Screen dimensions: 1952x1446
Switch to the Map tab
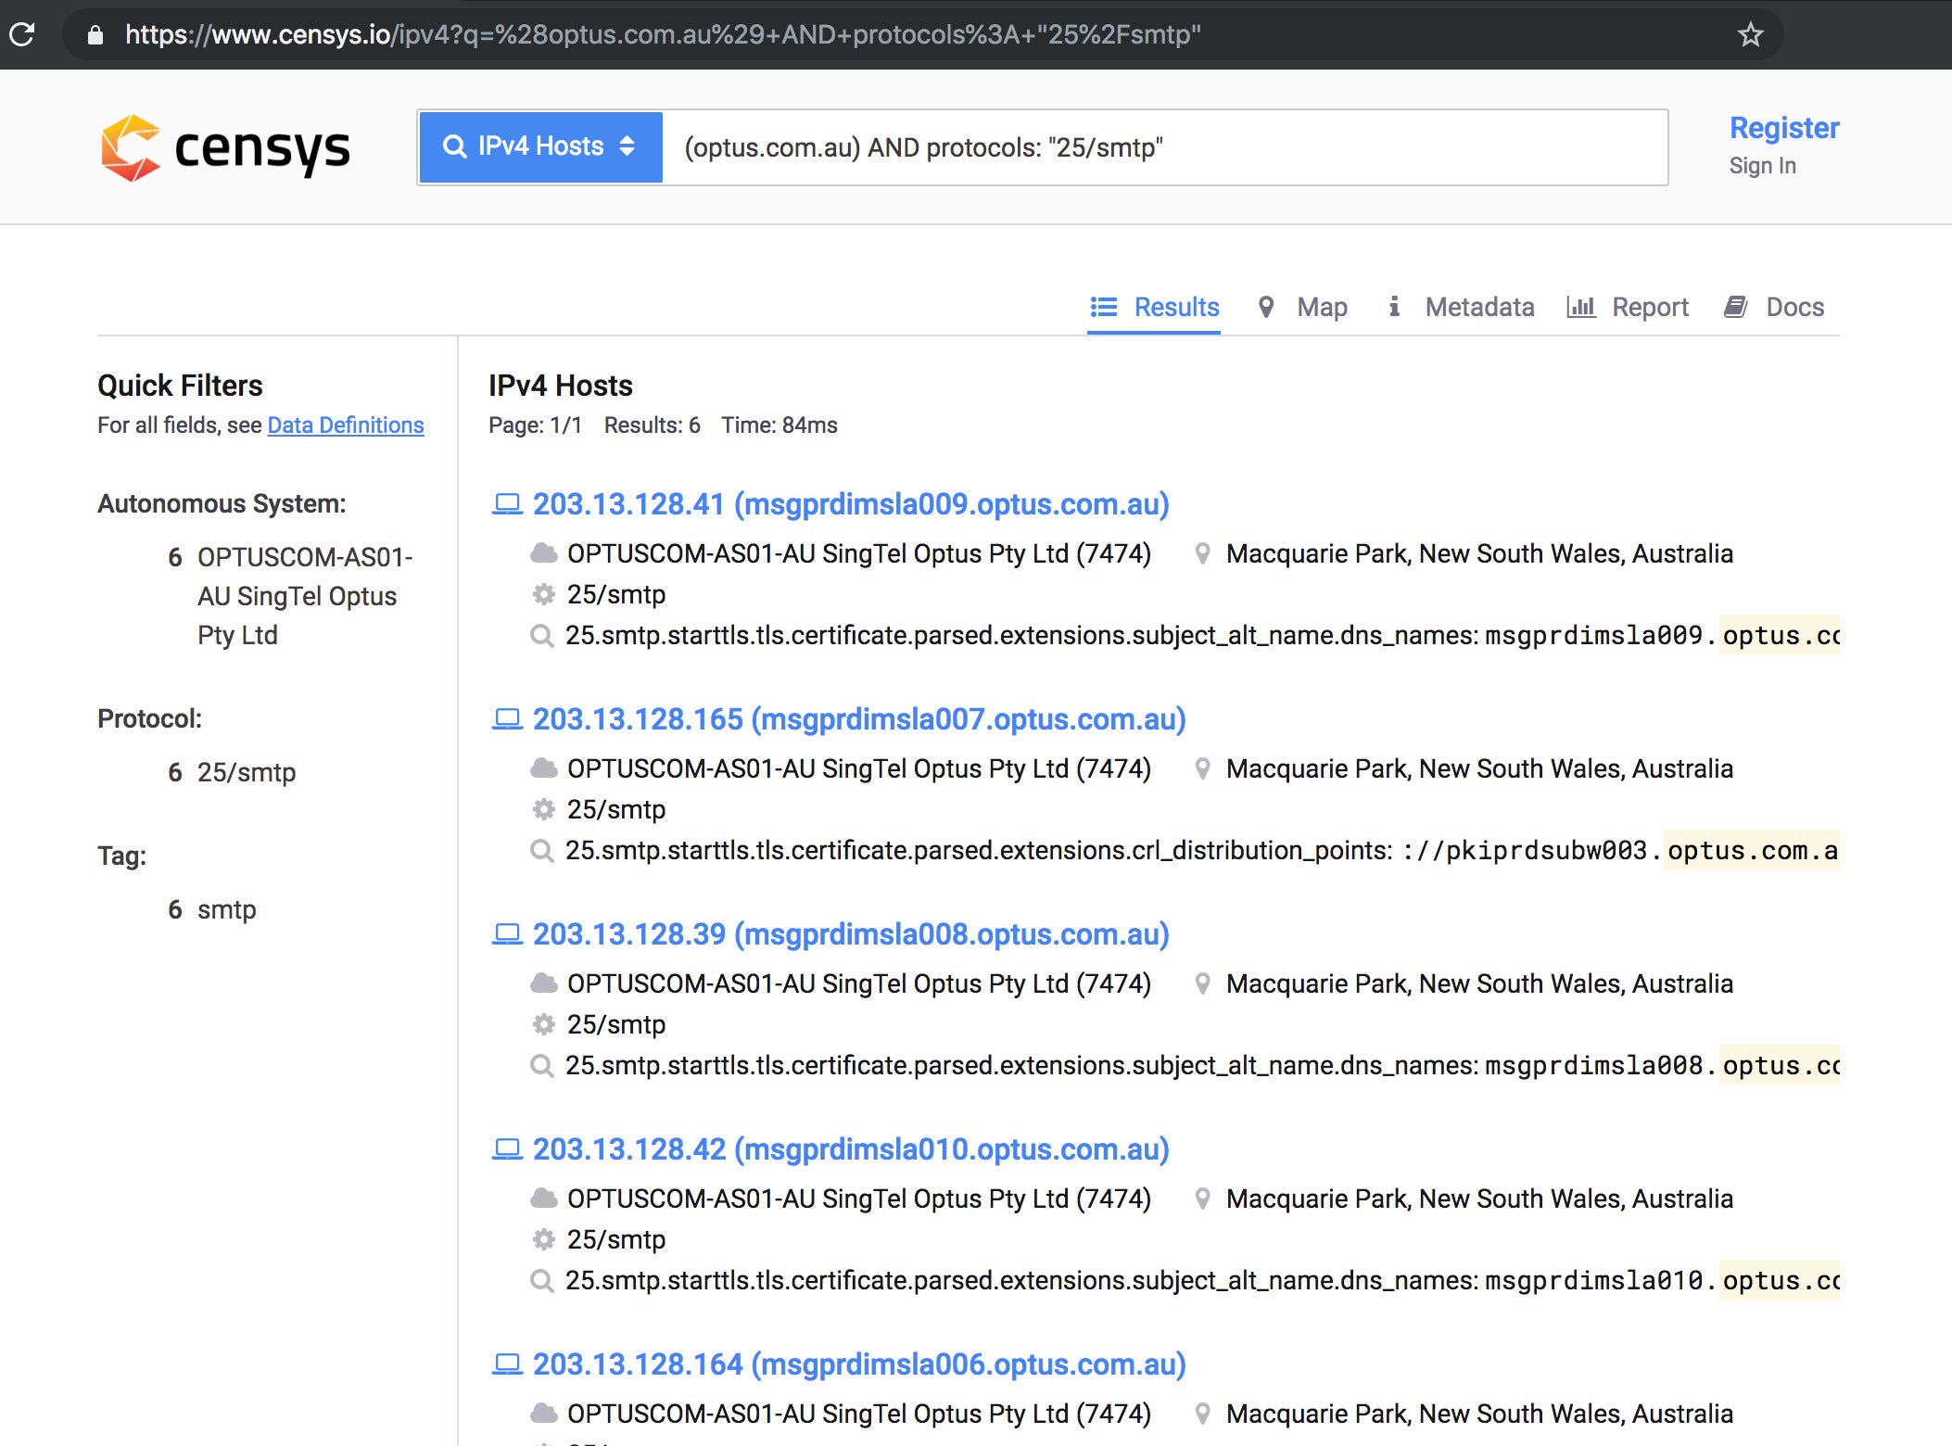click(x=1301, y=307)
